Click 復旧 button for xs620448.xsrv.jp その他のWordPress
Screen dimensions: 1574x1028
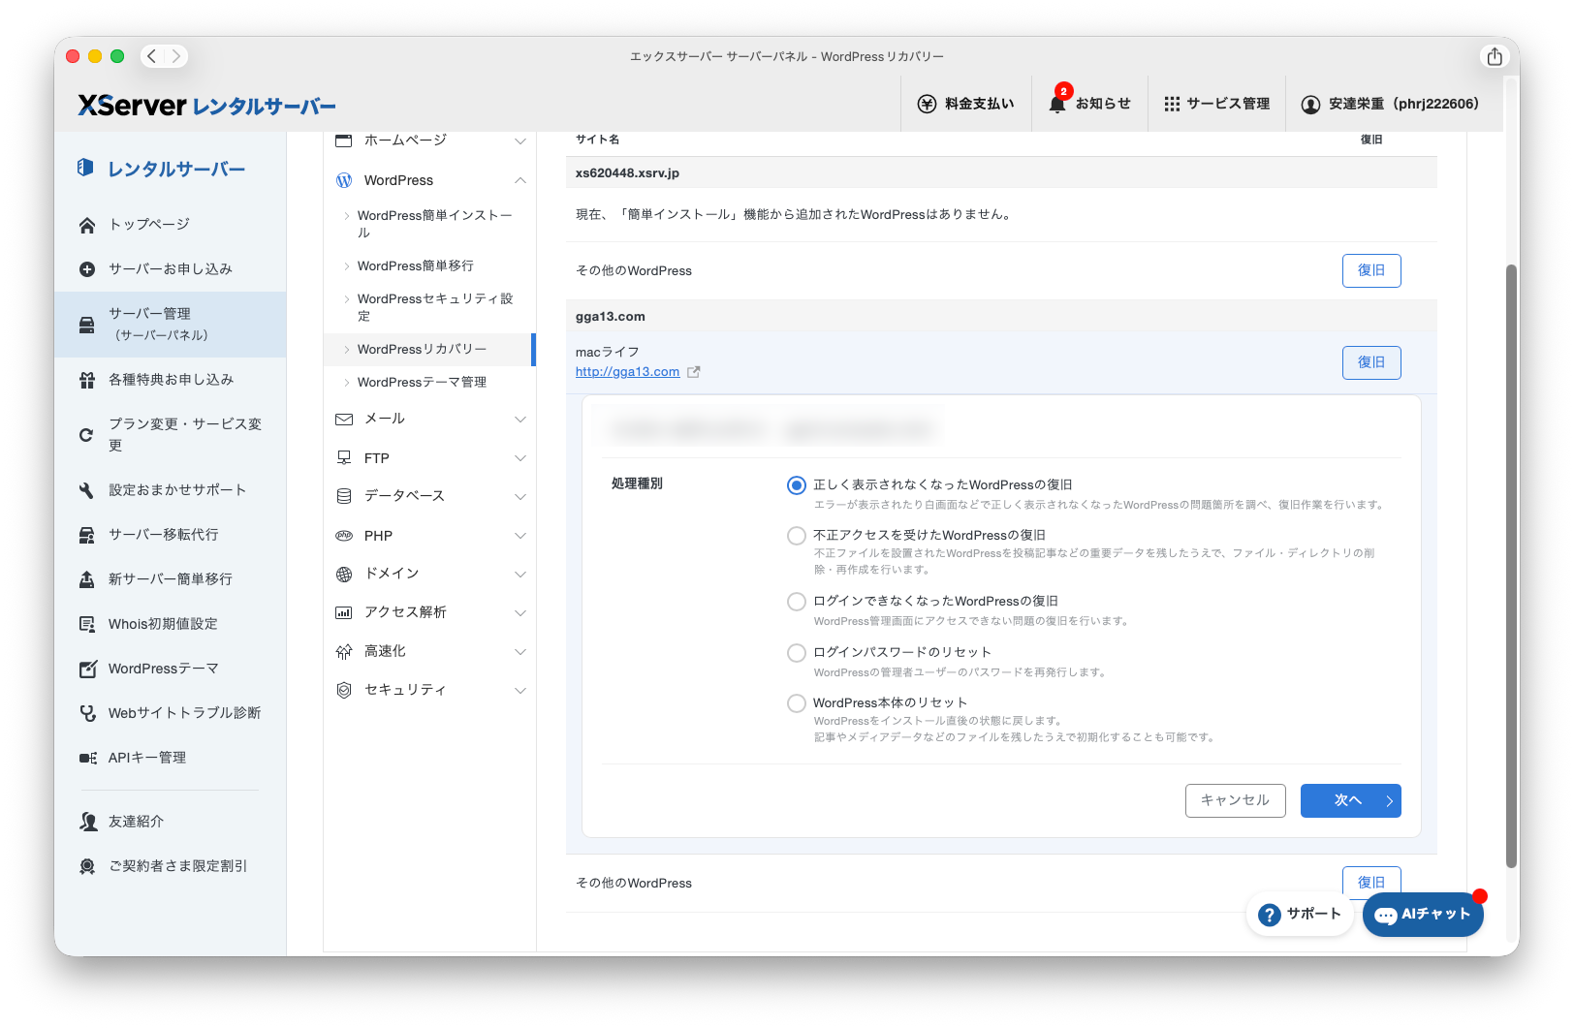1371,270
